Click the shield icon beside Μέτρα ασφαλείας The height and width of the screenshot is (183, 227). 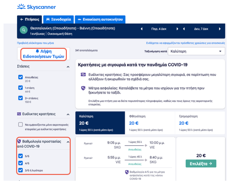tap(83, 88)
